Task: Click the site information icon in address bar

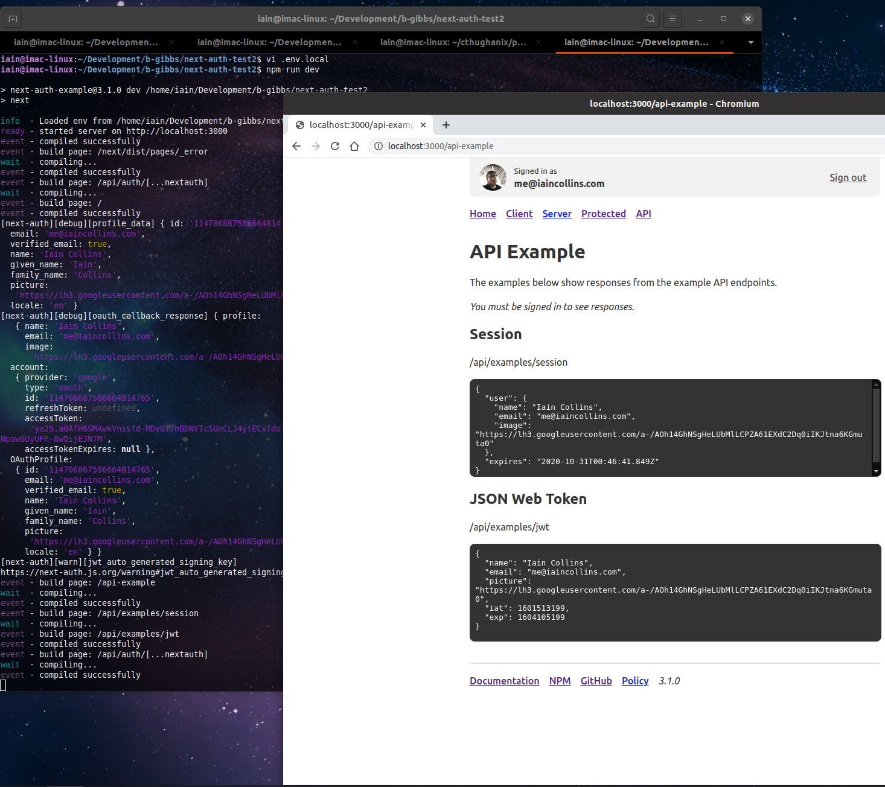Action: [x=378, y=145]
